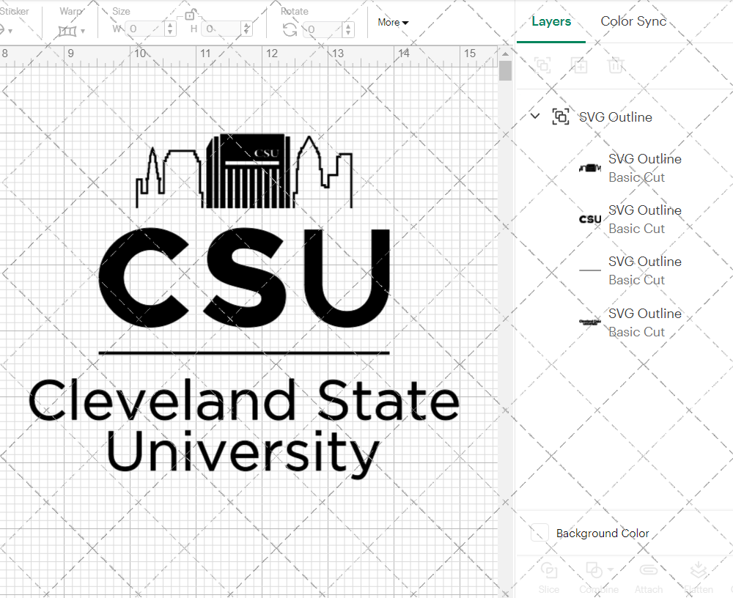Screen dimensions: 733x598
Task: Click the group layers icon
Action: pyautogui.click(x=542, y=65)
